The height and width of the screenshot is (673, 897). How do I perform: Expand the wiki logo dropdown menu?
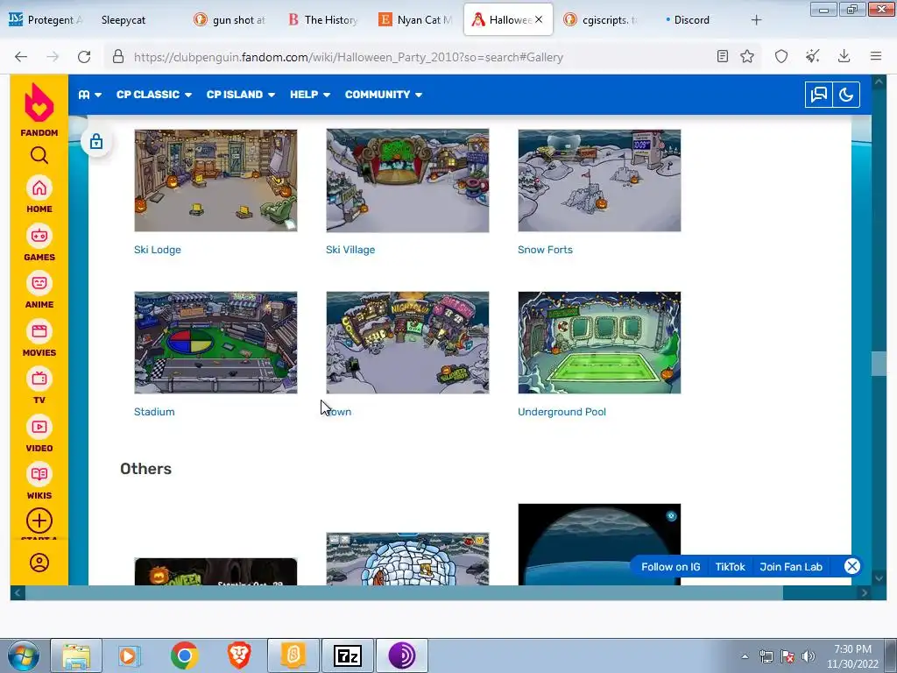pos(90,95)
